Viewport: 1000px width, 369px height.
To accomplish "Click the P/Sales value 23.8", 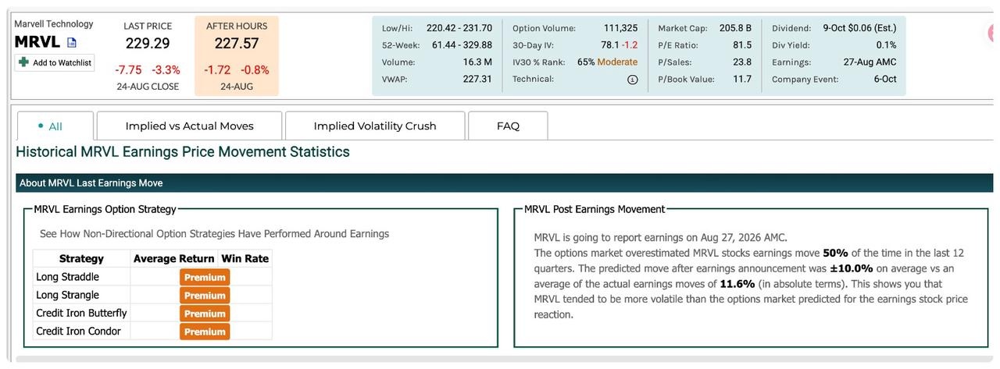I will click(742, 62).
